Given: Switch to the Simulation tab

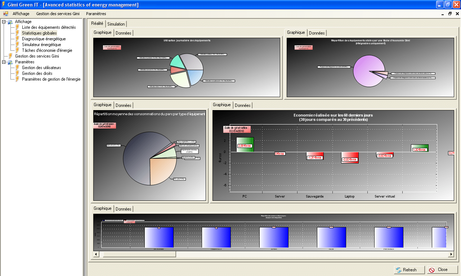Looking at the screenshot, I should tap(116, 24).
